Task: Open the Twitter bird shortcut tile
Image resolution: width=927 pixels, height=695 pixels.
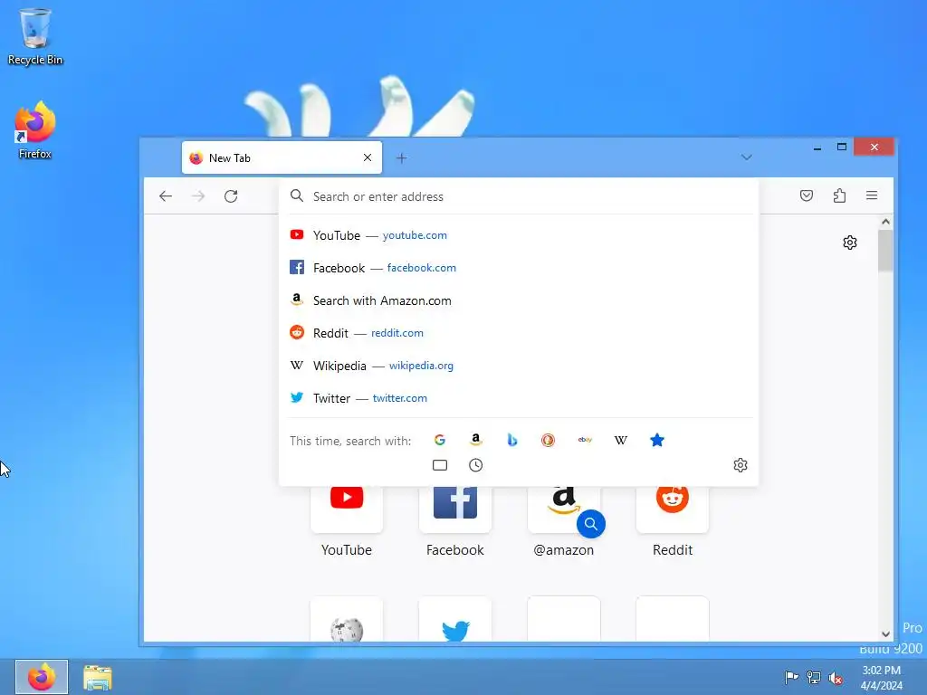Action: pos(455,619)
